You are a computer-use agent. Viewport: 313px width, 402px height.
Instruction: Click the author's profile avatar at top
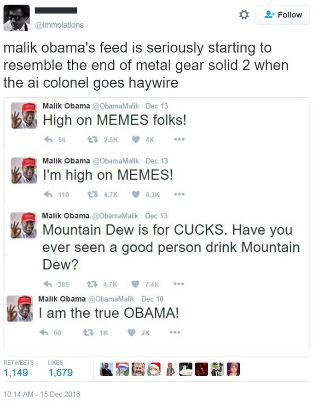[16, 18]
